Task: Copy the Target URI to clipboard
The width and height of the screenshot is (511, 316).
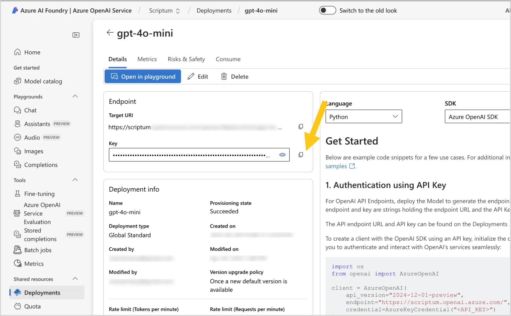Action: tap(301, 127)
